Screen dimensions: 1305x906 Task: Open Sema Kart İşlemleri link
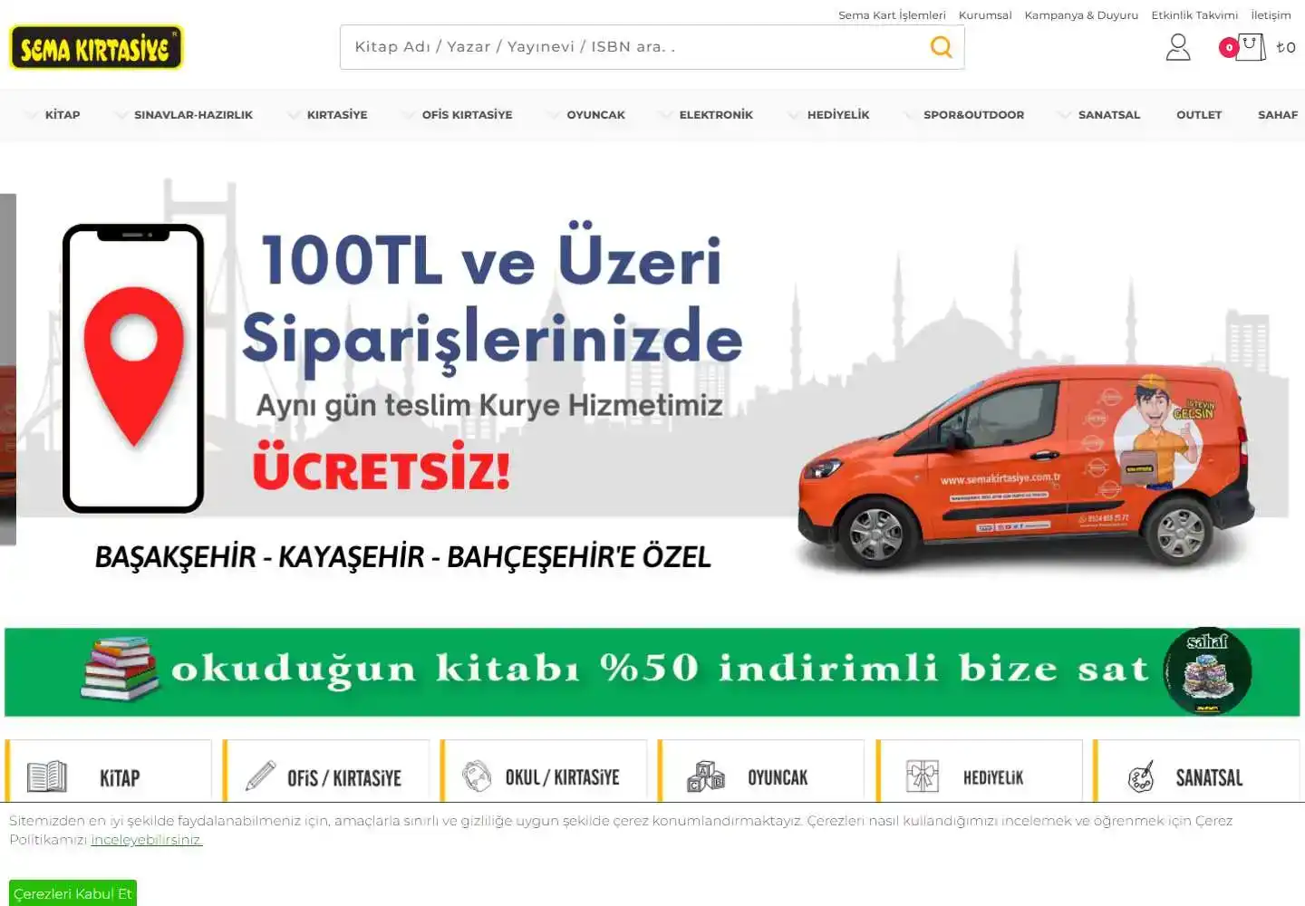[x=892, y=15]
